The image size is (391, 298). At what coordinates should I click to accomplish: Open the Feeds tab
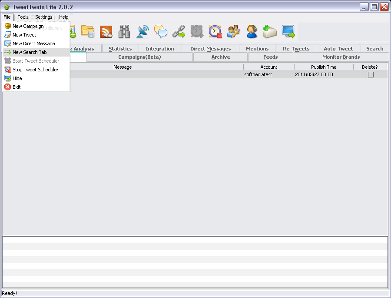pyautogui.click(x=271, y=57)
